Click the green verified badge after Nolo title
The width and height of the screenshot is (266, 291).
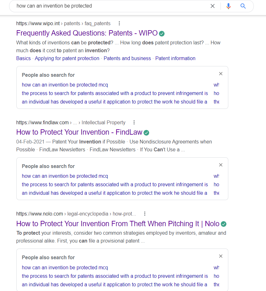pos(224,224)
